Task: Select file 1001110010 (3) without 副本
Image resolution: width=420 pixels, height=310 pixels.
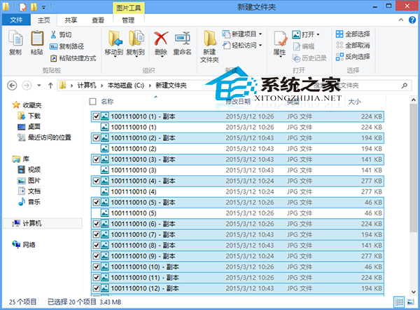Action: coord(237,170)
